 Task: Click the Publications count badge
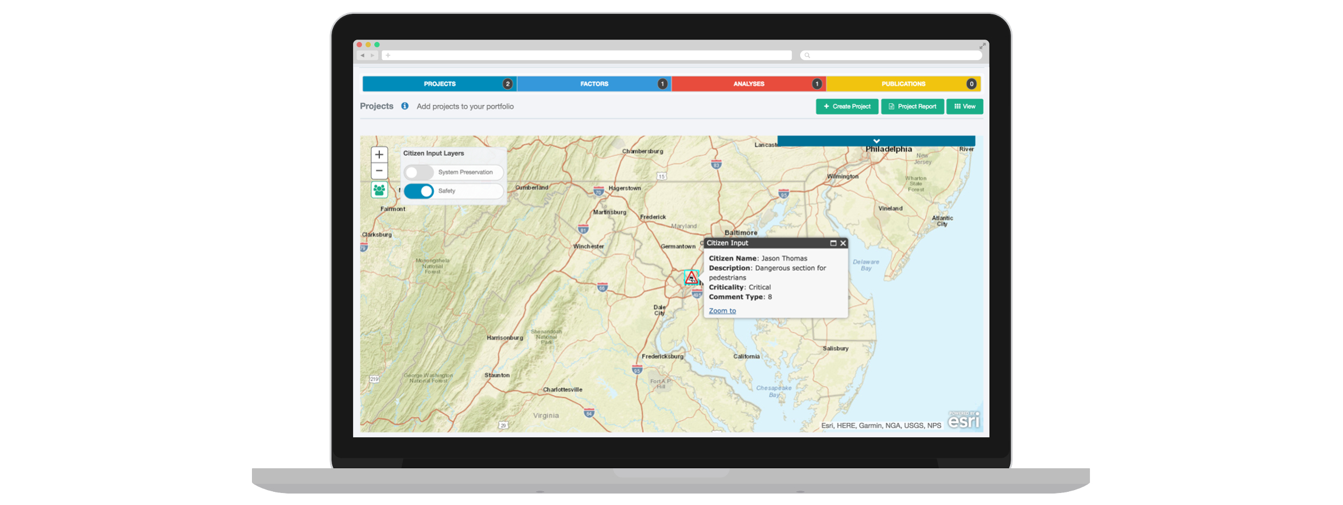click(x=971, y=84)
